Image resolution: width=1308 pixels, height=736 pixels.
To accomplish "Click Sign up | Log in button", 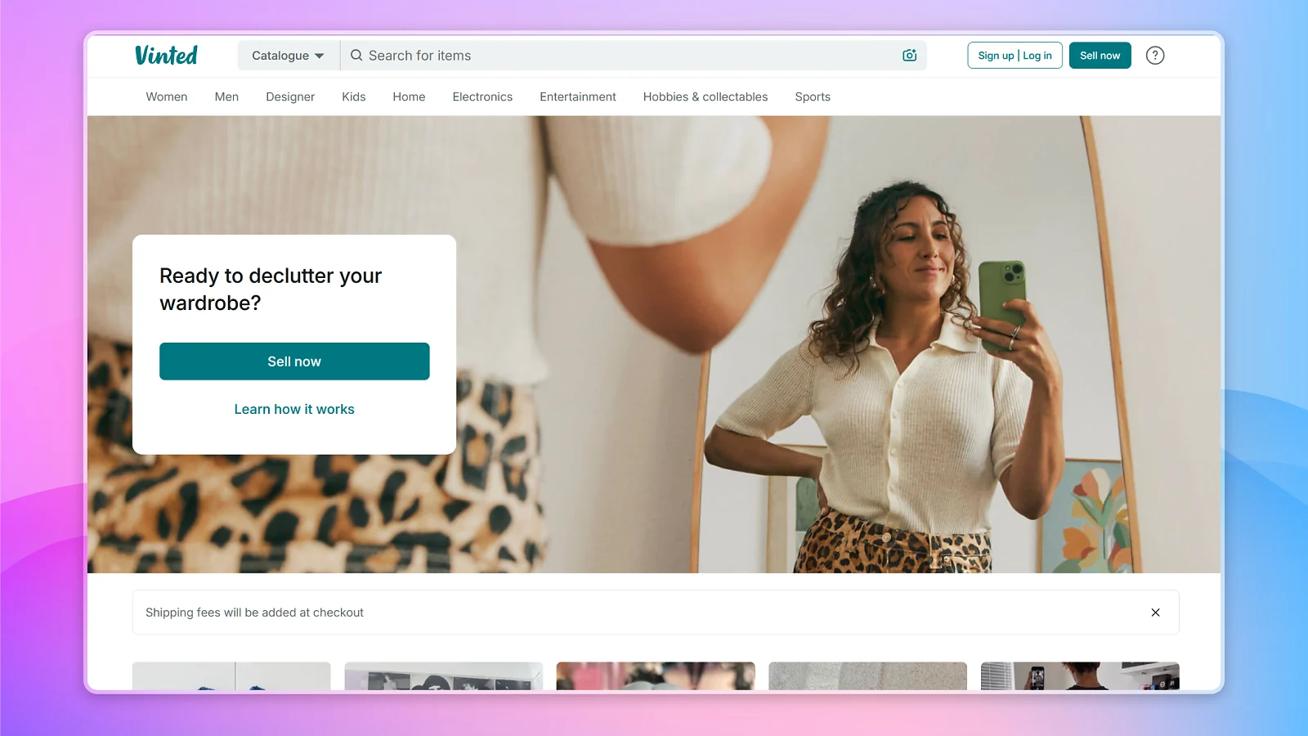I will click(x=1015, y=56).
